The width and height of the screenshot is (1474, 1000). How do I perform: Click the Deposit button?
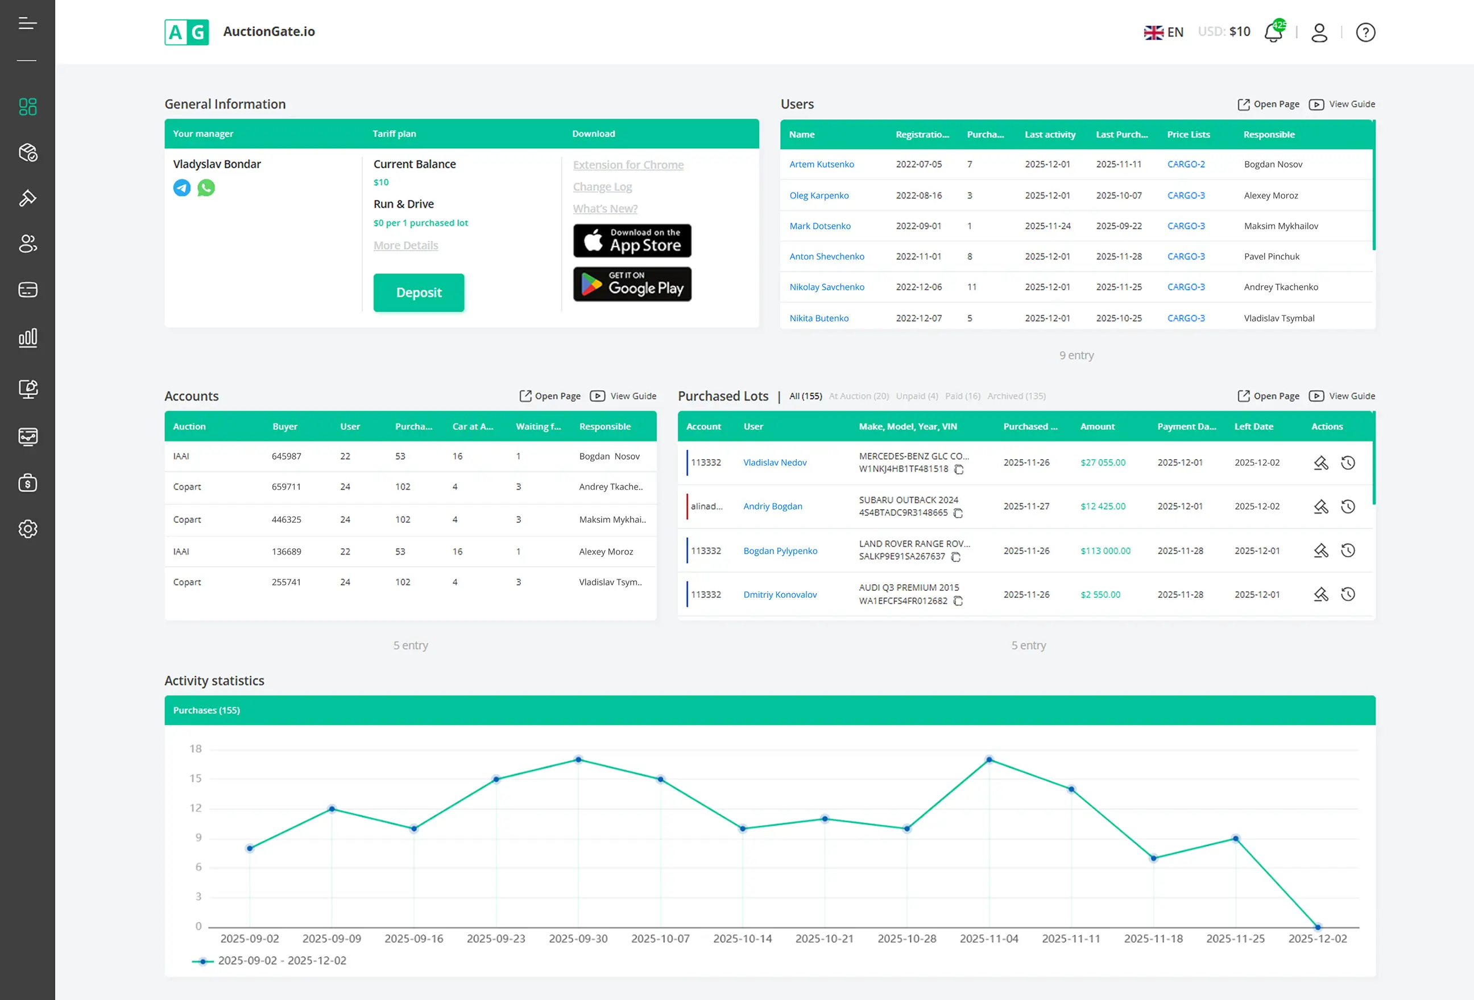[419, 292]
